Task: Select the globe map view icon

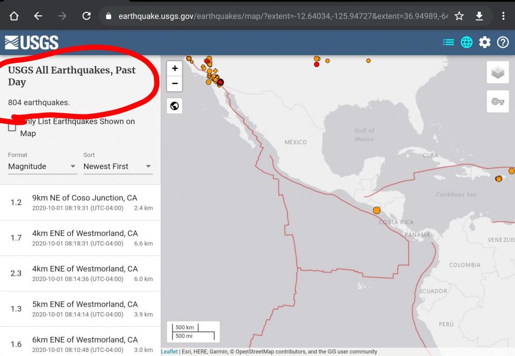Action: (x=467, y=42)
